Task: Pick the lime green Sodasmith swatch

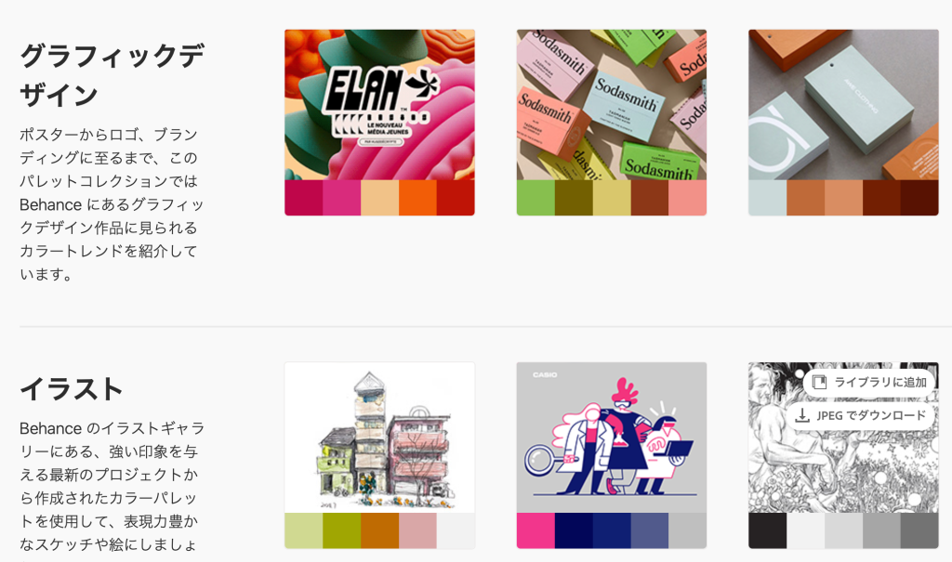Action: point(535,198)
